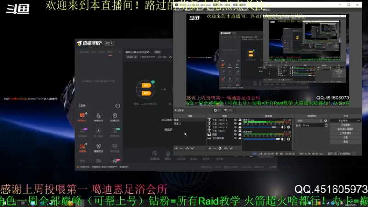Image resolution: width=368 pixels, height=207 pixels.
Task: Open 文件 menu in OBS menu bar
Action: tap(178, 10)
